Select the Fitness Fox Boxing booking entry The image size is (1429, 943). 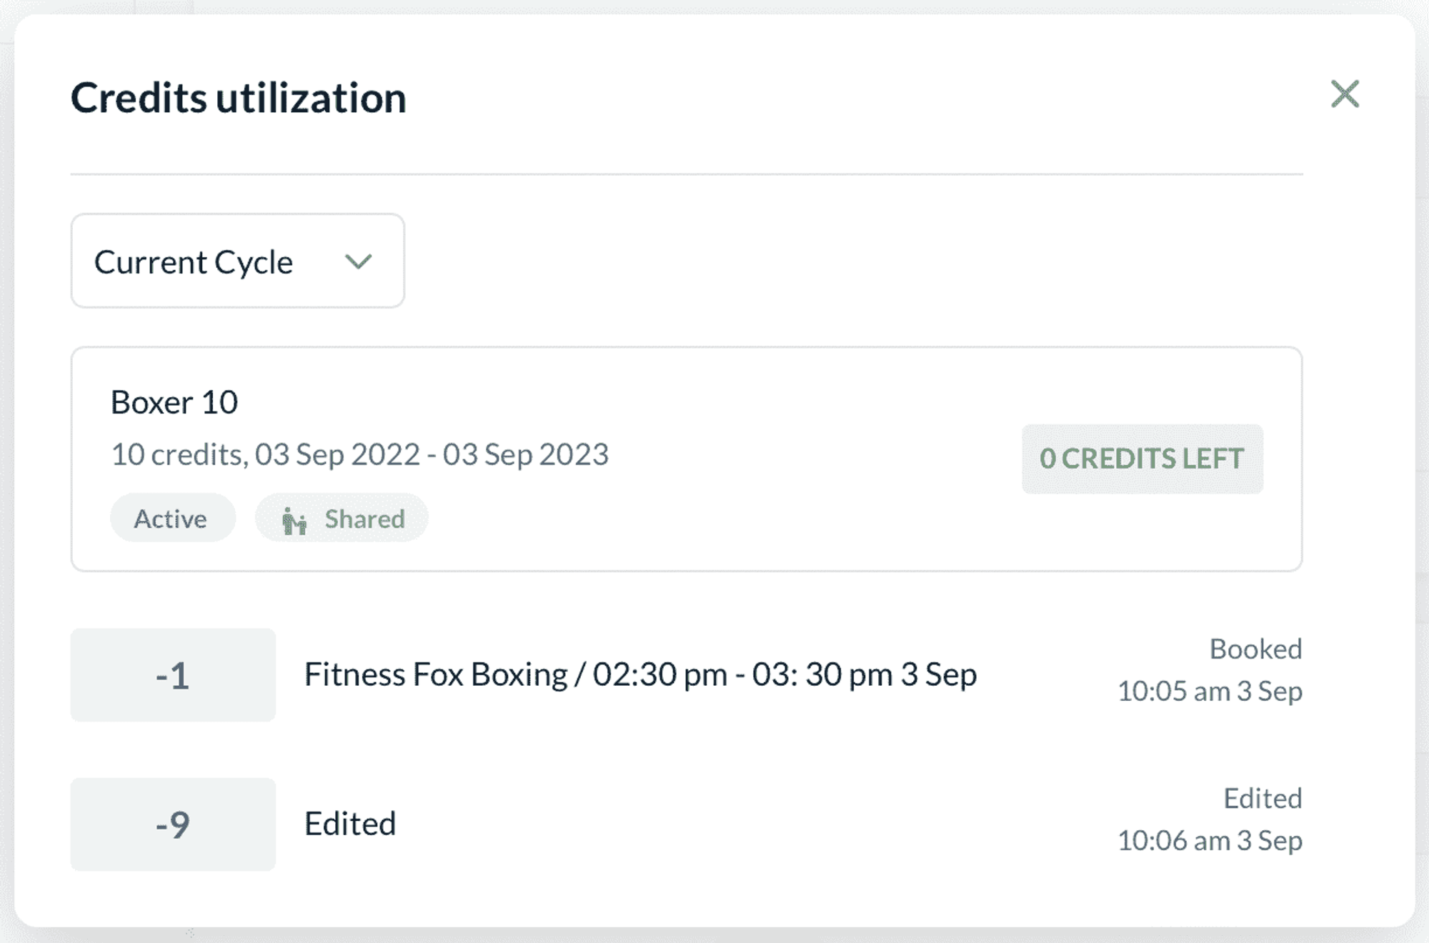(640, 674)
